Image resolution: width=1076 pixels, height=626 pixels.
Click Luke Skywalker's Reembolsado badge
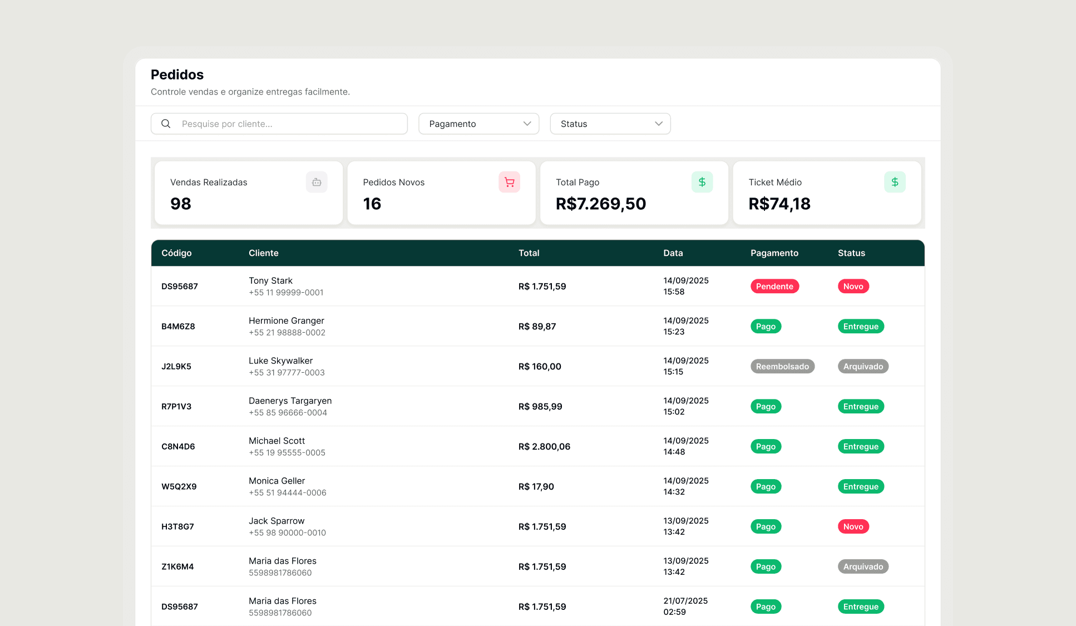pyautogui.click(x=782, y=367)
